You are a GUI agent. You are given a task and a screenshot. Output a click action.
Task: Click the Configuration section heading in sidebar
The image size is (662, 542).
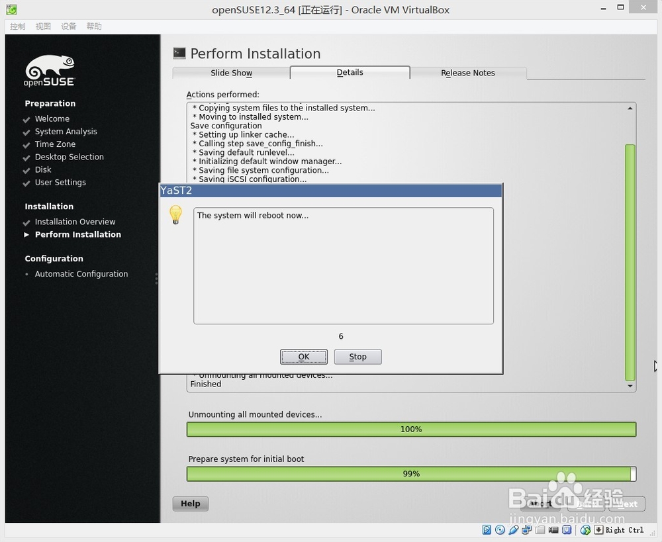pyautogui.click(x=54, y=258)
